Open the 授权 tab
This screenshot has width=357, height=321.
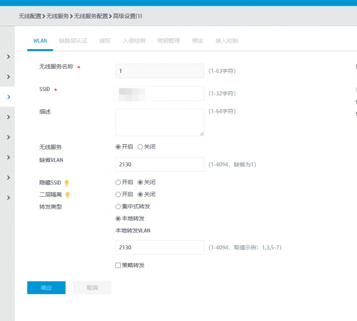point(105,41)
